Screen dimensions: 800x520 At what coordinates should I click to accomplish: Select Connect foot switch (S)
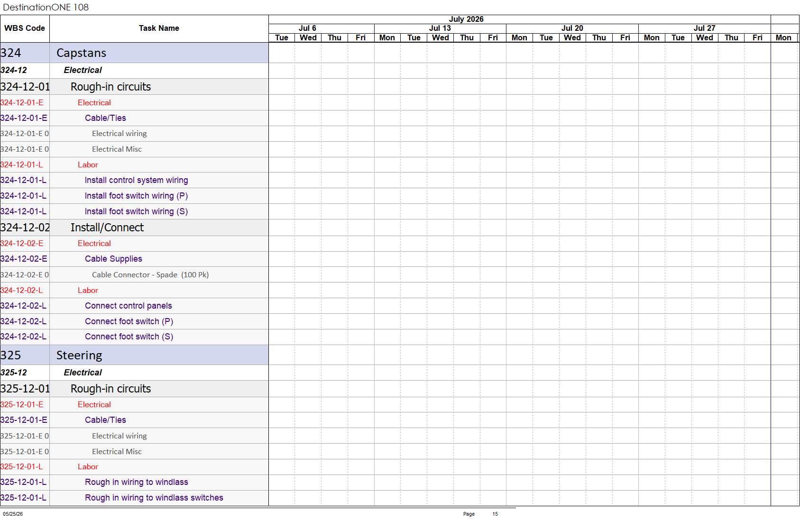click(x=129, y=337)
